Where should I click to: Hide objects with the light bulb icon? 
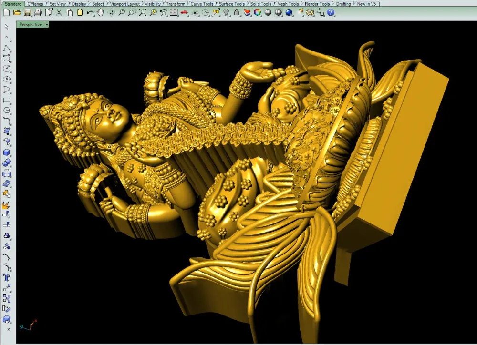(226, 12)
